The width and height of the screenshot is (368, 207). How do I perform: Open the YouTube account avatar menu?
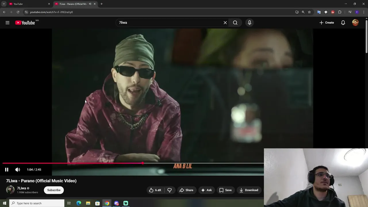pos(355,23)
